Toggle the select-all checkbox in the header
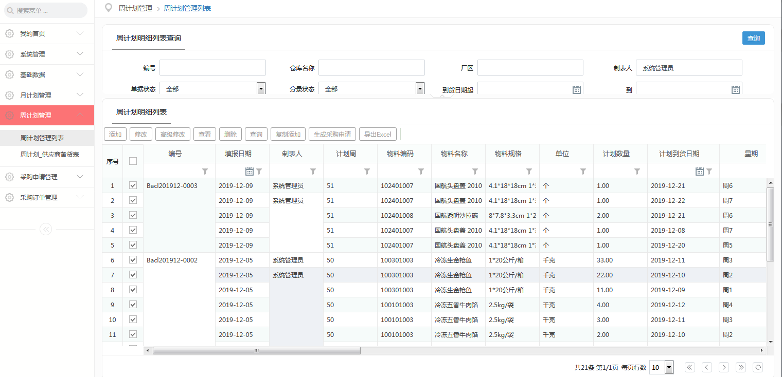782x377 pixels. click(133, 161)
